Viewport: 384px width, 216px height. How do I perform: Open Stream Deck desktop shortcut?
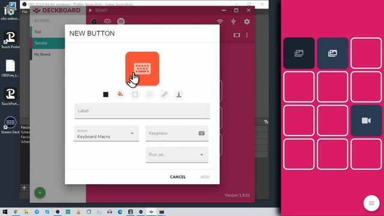tap(10, 125)
